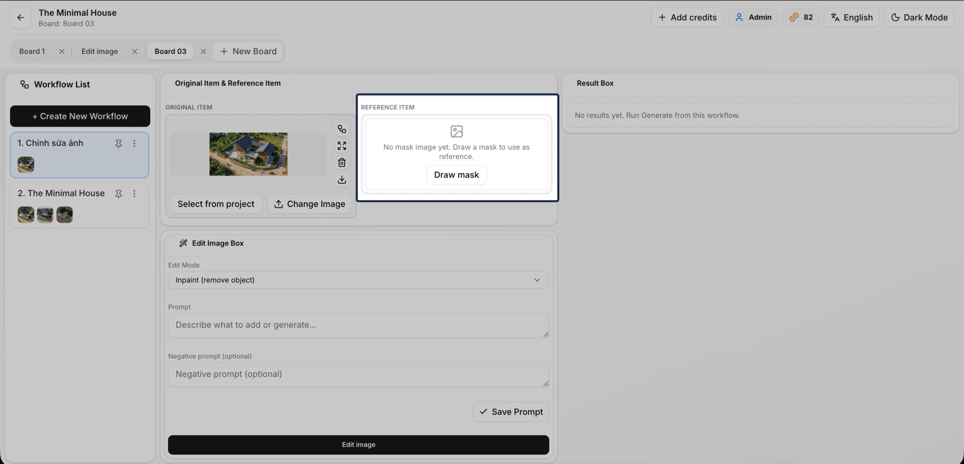Open options menu for The Minimal House workflow
The image size is (964, 464).
click(134, 194)
